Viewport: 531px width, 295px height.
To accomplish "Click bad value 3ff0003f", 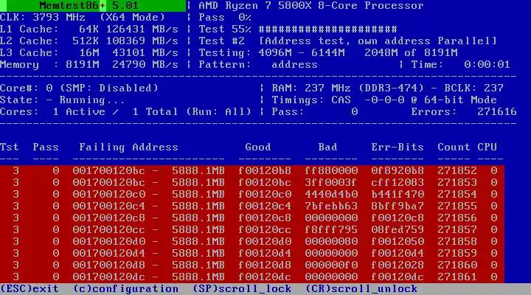I will pyautogui.click(x=331, y=183).
